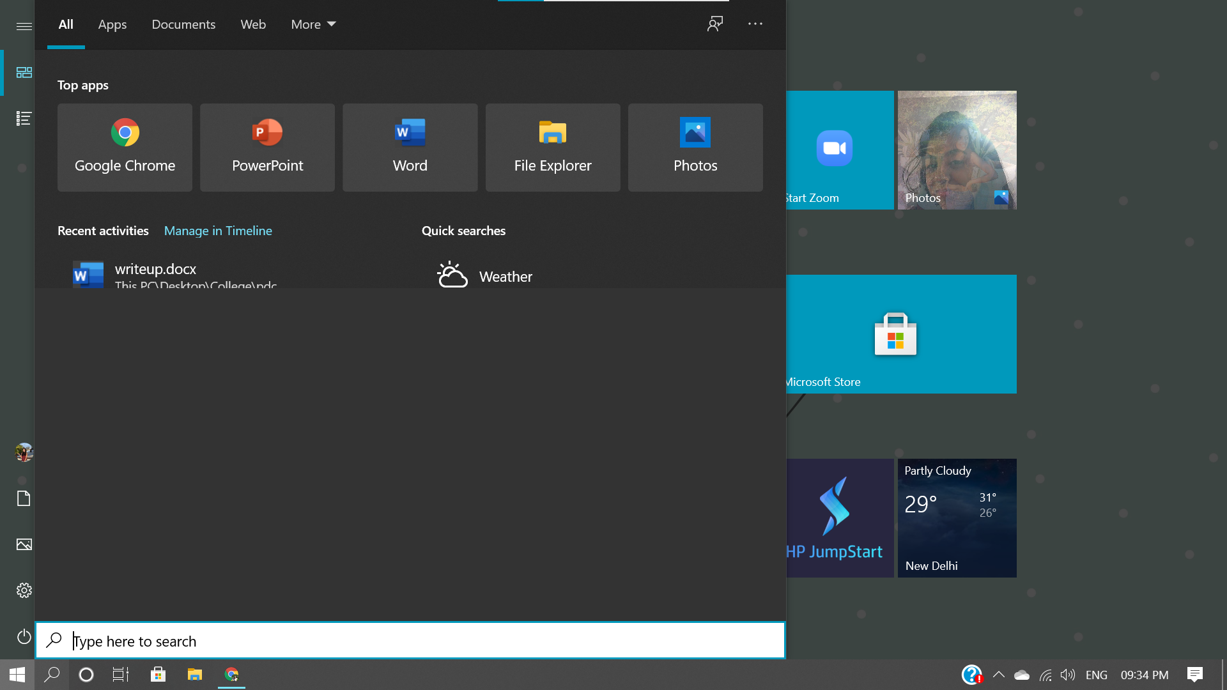Image resolution: width=1227 pixels, height=690 pixels.
Task: Switch to the All search tab
Action: [x=66, y=24]
